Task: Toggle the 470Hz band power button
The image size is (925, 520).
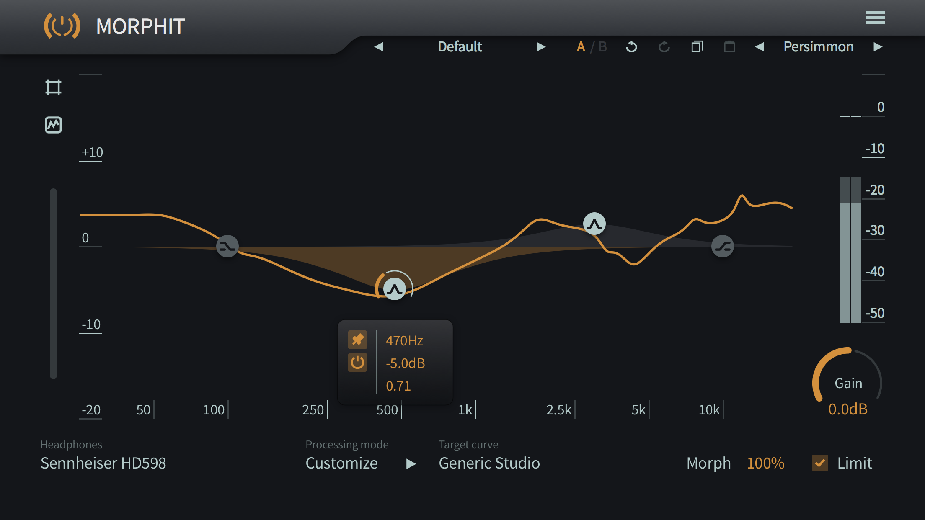Action: tap(357, 363)
